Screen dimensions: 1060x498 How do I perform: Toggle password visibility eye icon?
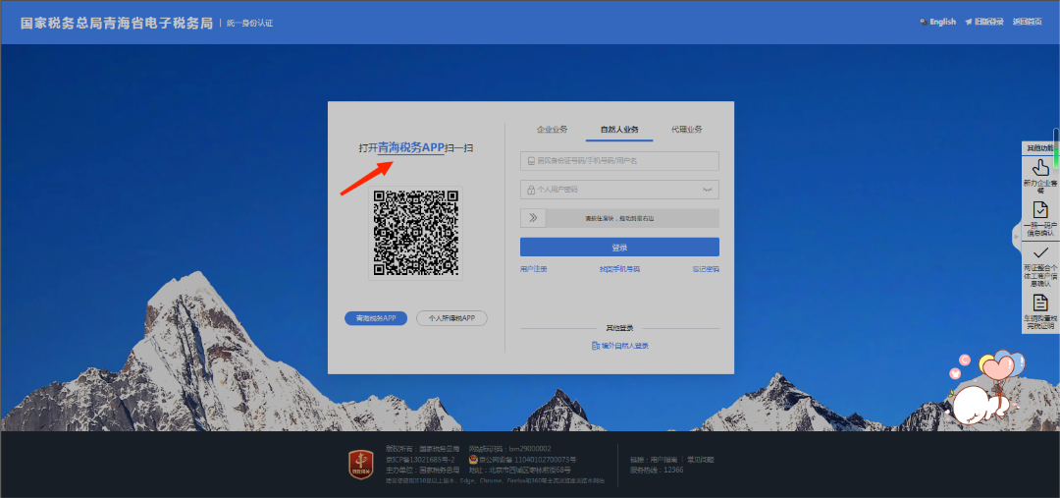[707, 190]
